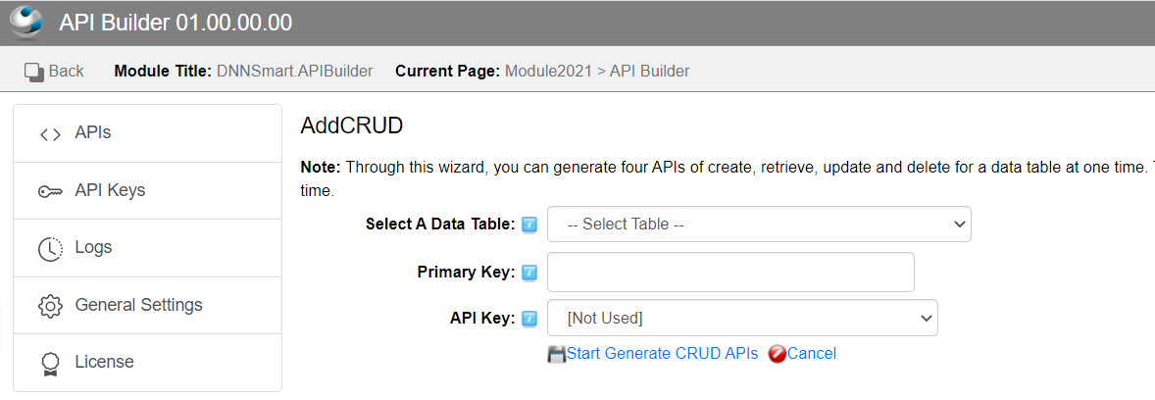Image resolution: width=1155 pixels, height=400 pixels.
Task: Click the clock icon beside Logs
Action: (50, 249)
